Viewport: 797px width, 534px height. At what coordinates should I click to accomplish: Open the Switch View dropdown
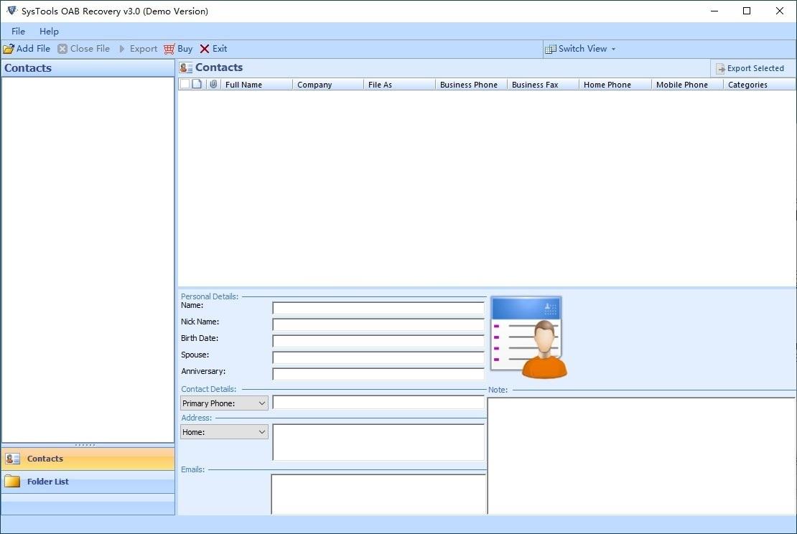click(580, 49)
